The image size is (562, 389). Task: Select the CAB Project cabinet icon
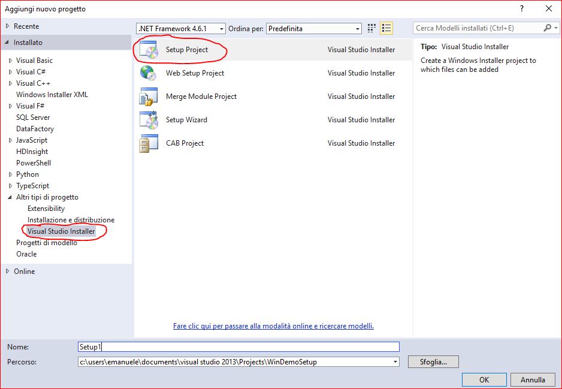coord(149,143)
